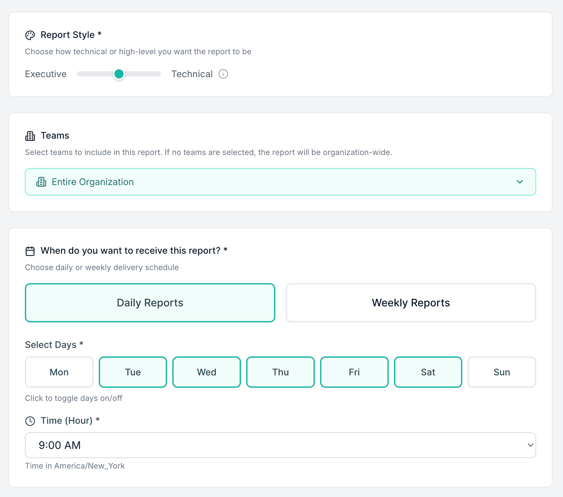Click the info icon next to Technical
Image resolution: width=563 pixels, height=497 pixels.
pyautogui.click(x=223, y=74)
